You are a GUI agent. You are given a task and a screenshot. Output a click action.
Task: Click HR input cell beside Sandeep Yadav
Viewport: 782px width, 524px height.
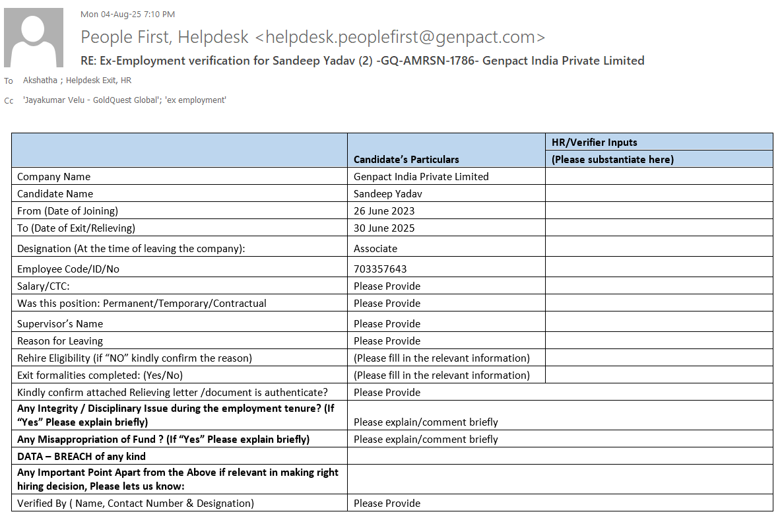pos(658,193)
